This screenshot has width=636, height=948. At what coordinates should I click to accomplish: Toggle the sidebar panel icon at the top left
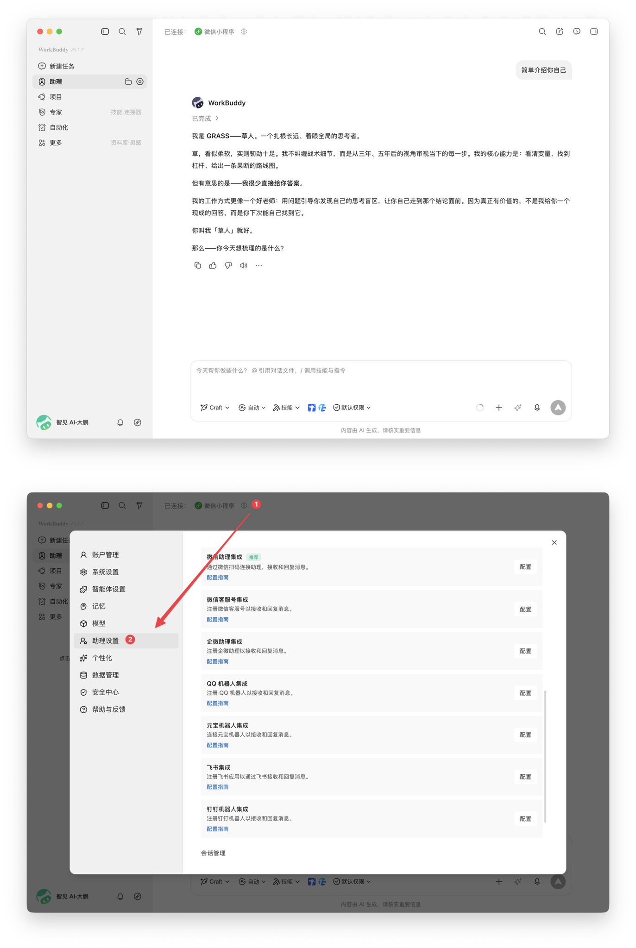pyautogui.click(x=105, y=31)
